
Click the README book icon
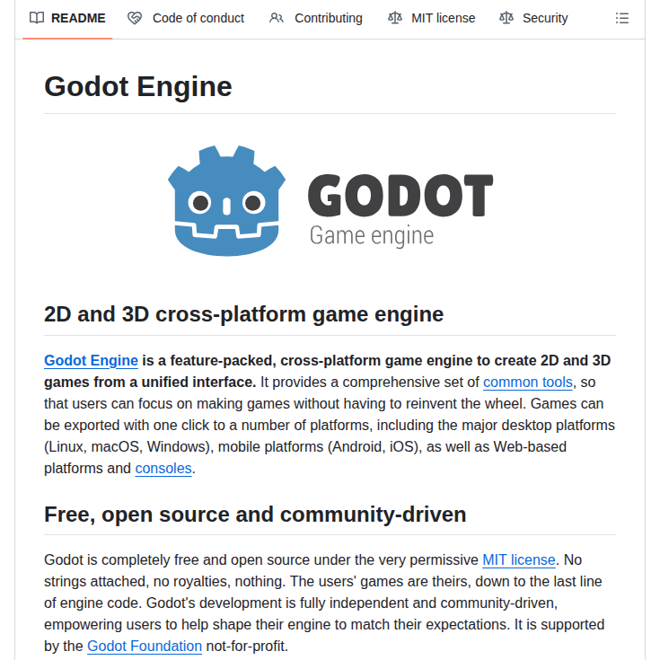coord(37,18)
